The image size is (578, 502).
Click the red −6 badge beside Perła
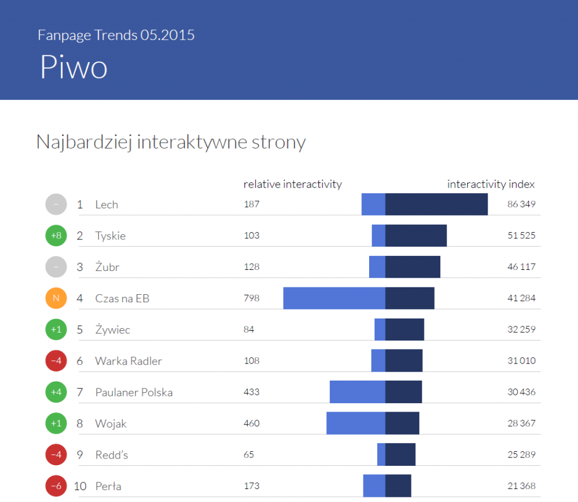click(x=56, y=486)
